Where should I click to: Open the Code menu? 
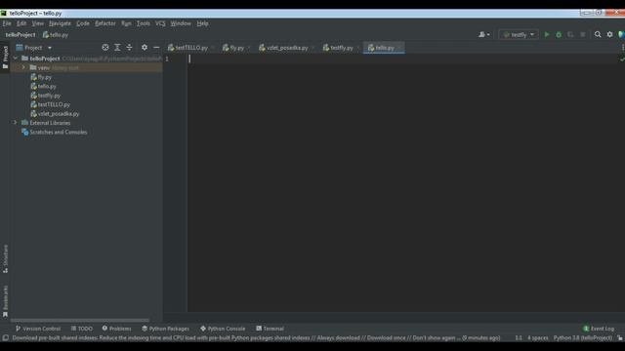[83, 23]
